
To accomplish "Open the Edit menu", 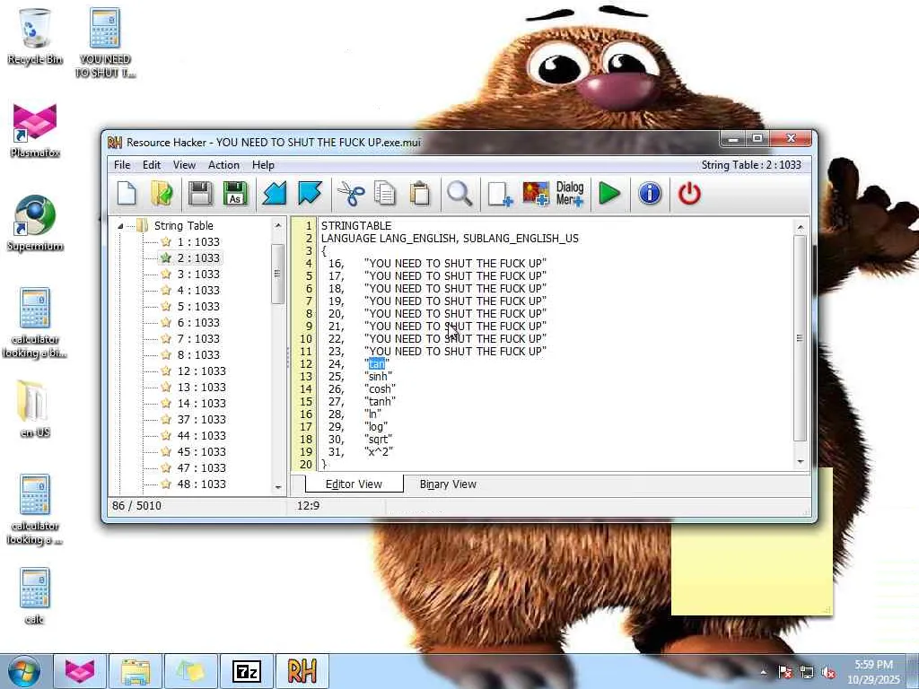I will tap(151, 165).
